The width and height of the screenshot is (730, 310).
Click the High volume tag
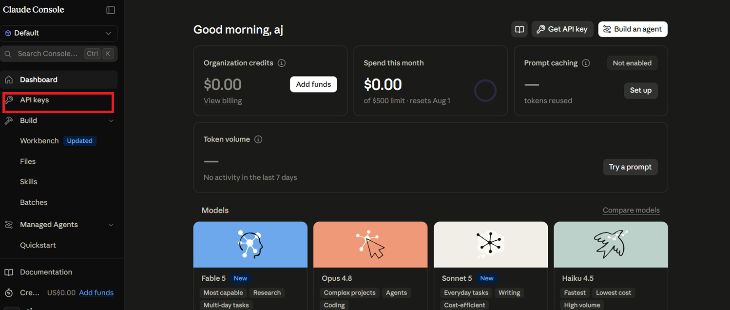click(582, 305)
